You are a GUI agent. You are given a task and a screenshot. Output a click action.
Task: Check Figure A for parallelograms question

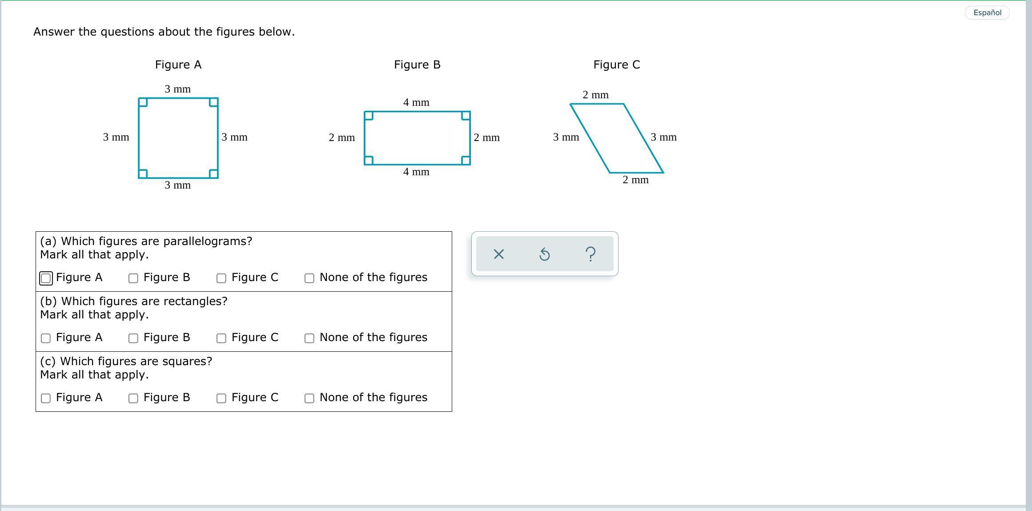tap(46, 278)
